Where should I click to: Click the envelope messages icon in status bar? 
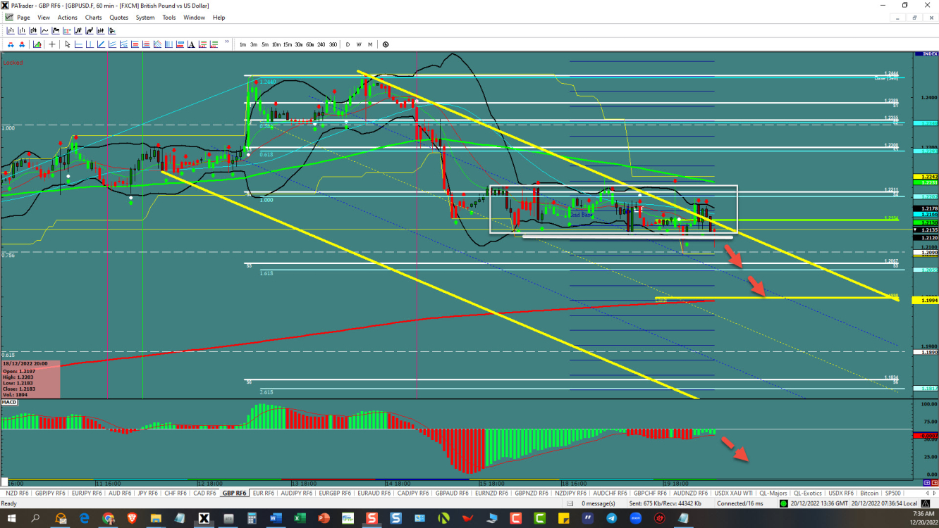570,503
